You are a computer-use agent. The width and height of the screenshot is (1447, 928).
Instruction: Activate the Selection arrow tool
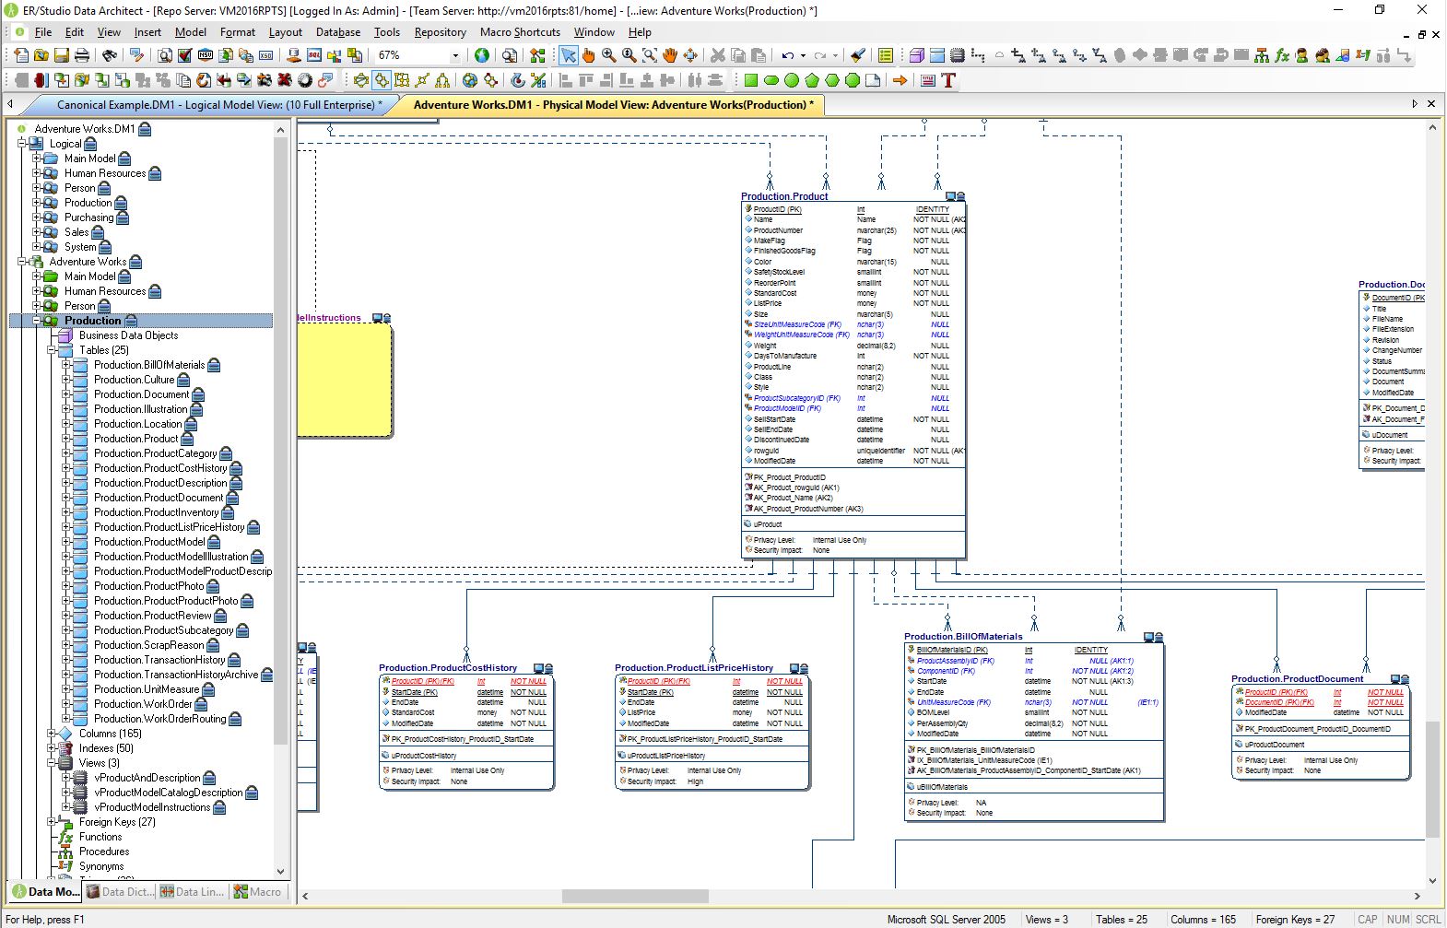point(568,56)
